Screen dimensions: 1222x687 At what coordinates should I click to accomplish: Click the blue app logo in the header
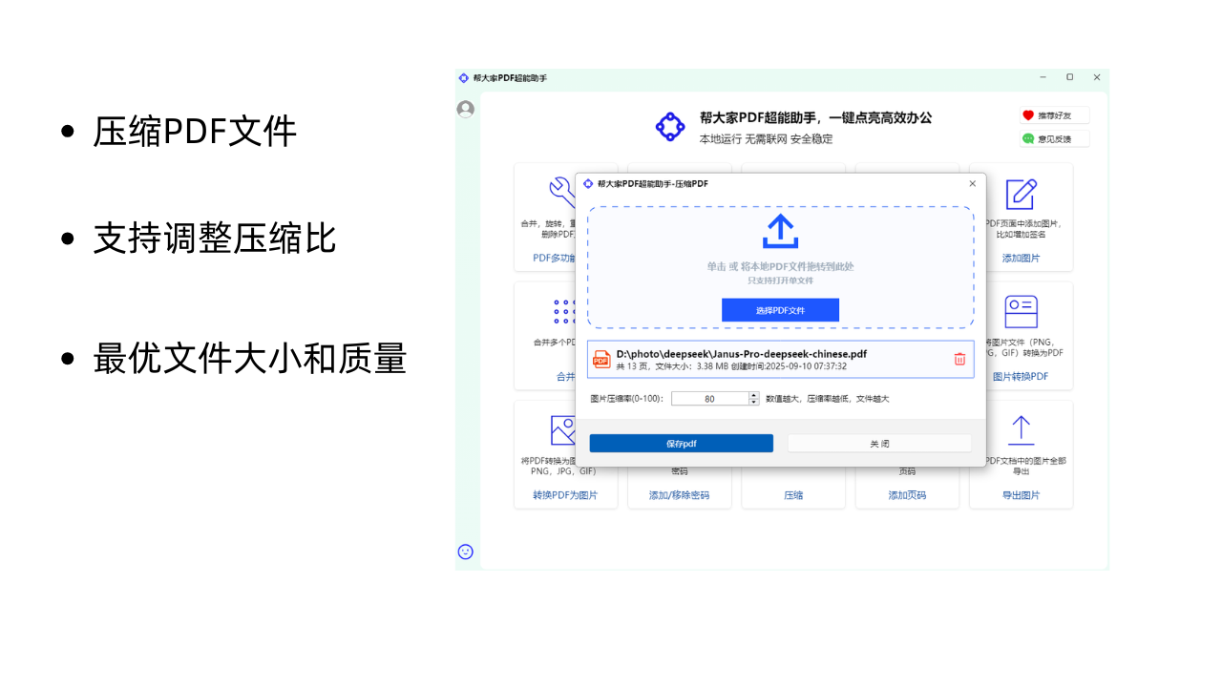click(x=670, y=126)
